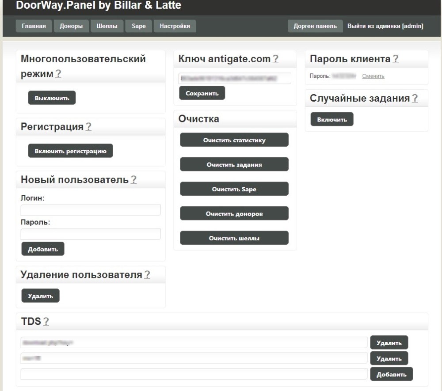Enable random tasks with the Включить button
442x391 pixels.
pyautogui.click(x=331, y=120)
